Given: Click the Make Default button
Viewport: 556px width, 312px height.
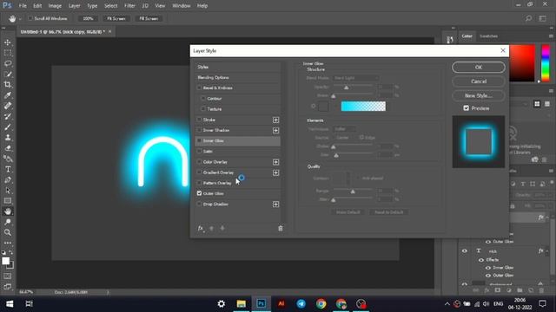Looking at the screenshot, I should tap(347, 212).
